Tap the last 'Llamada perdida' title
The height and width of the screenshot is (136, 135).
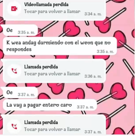pyautogui.click(x=41, y=122)
